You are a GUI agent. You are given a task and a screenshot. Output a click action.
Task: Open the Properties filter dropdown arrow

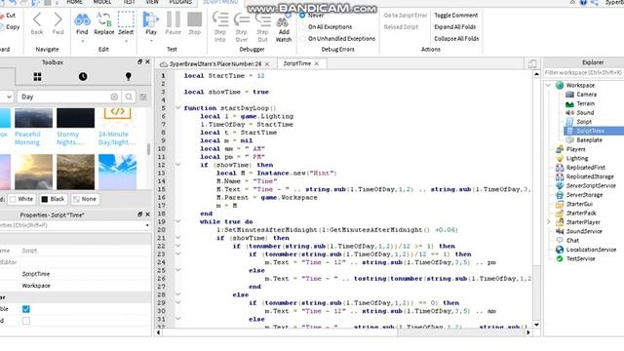147,225
